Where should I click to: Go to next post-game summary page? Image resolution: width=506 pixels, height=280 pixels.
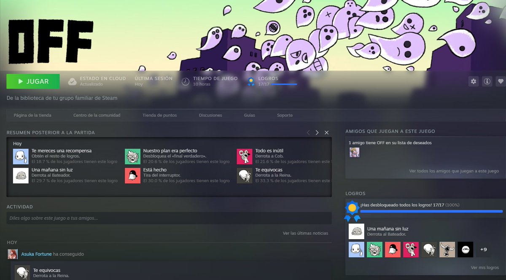coord(317,133)
